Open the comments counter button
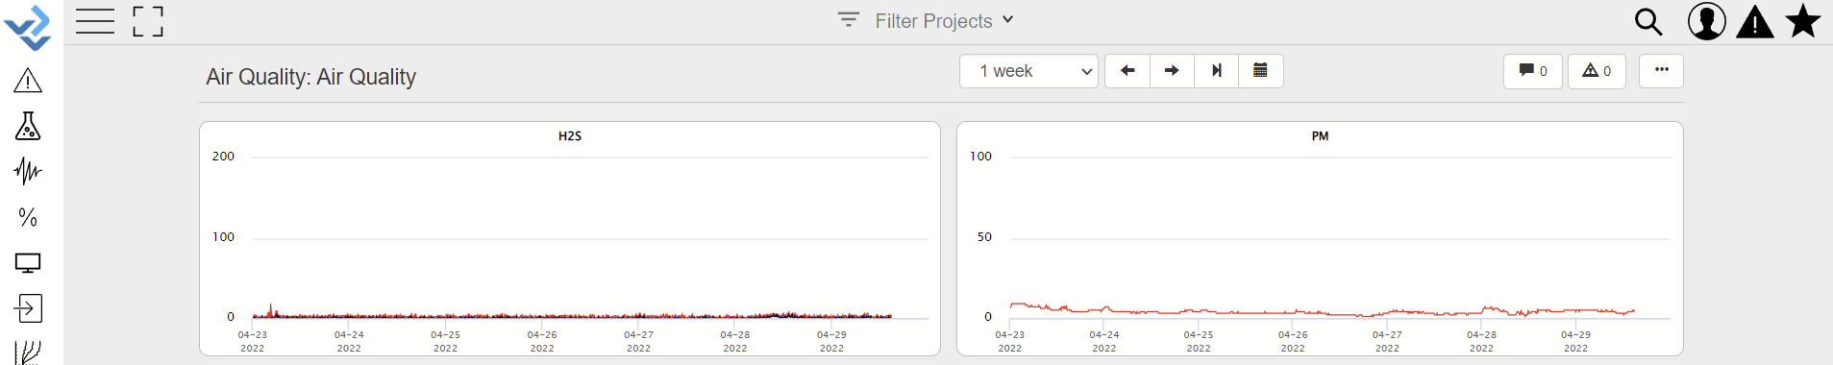This screenshot has width=1833, height=365. 1533,71
